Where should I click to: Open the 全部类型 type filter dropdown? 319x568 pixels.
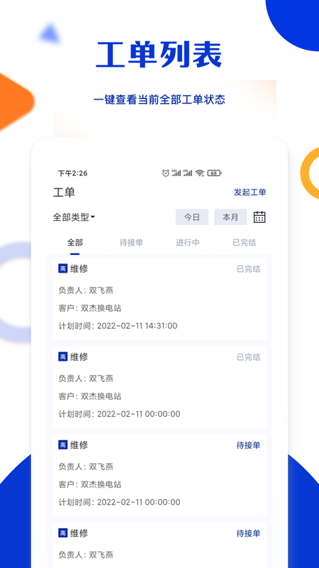(74, 217)
